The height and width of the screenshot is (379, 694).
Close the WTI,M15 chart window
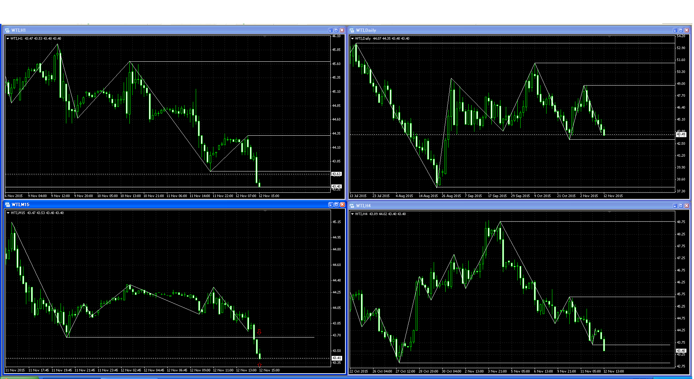pos(342,205)
